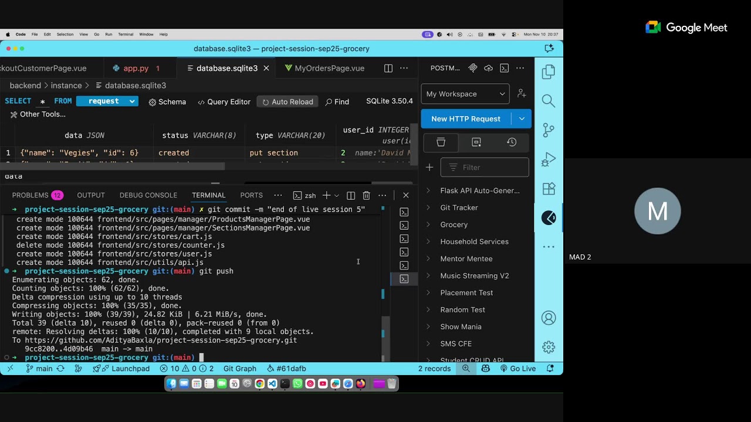Select the Postman collections tab icon
This screenshot has width=751, height=422.
pyautogui.click(x=441, y=142)
